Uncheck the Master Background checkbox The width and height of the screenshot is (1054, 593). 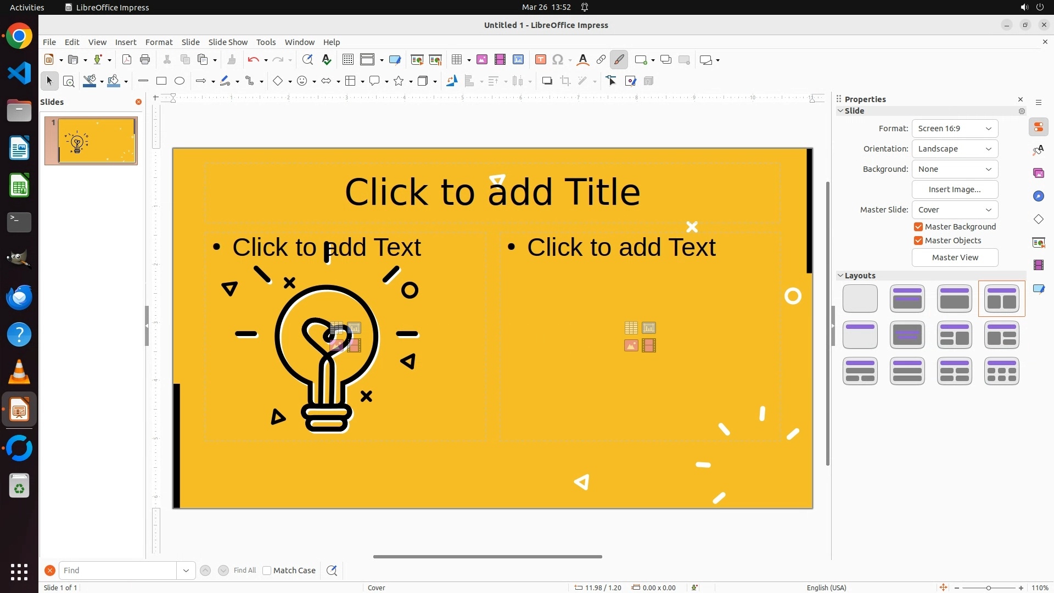point(918,227)
